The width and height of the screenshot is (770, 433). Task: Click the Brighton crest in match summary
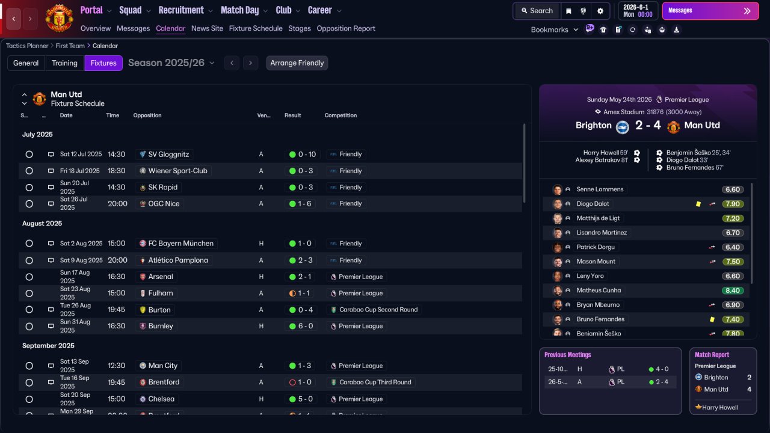tap(622, 126)
